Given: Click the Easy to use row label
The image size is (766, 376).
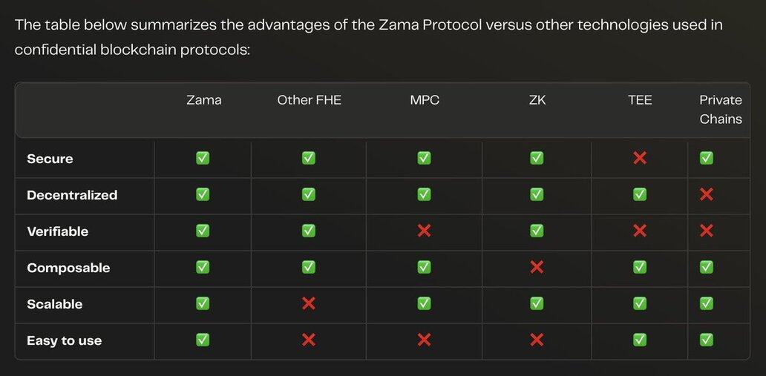Looking at the screenshot, I should [x=64, y=340].
